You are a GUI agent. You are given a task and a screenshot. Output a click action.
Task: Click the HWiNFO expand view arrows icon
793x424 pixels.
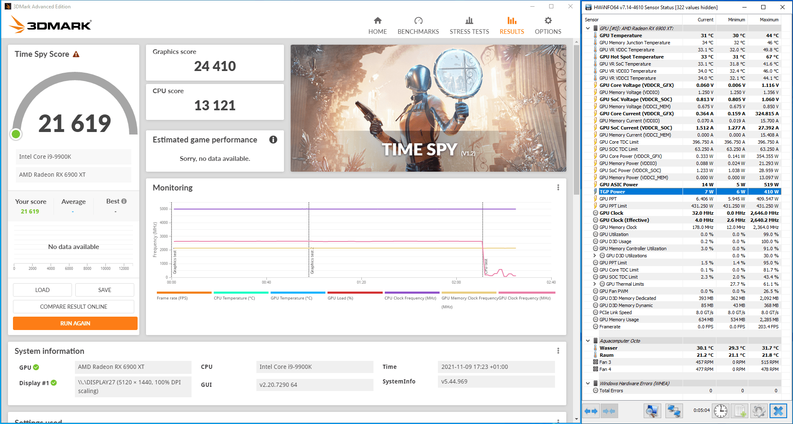coord(591,411)
